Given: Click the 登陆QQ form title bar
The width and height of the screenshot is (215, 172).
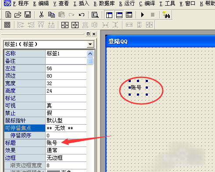Looking at the screenshot, I should [x=160, y=41].
